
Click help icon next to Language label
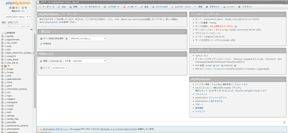pyautogui.click(x=61, y=61)
